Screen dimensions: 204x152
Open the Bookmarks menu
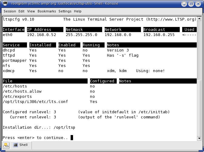click(47, 11)
